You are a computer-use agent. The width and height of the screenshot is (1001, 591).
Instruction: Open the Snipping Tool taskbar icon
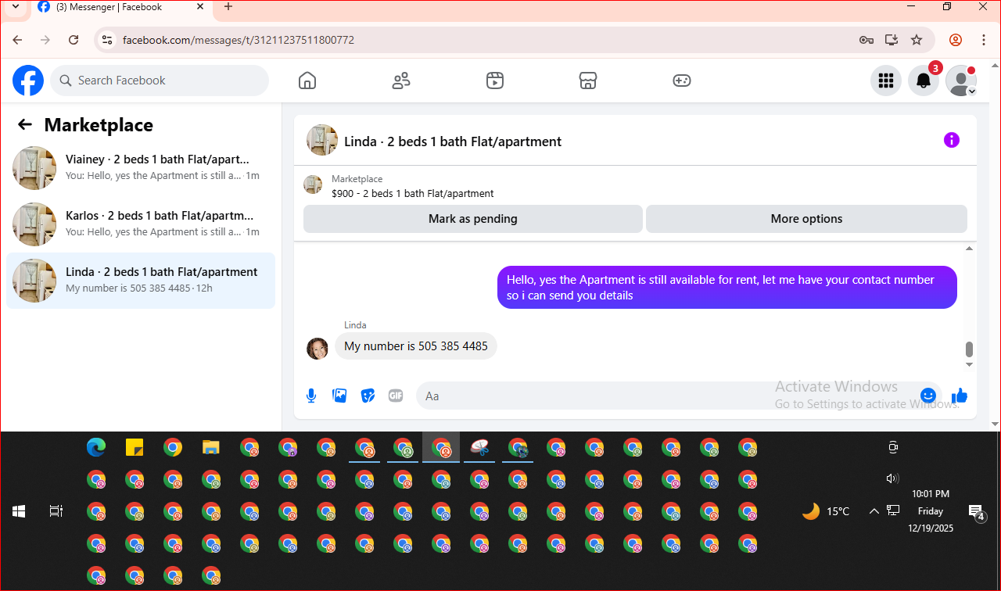click(479, 448)
